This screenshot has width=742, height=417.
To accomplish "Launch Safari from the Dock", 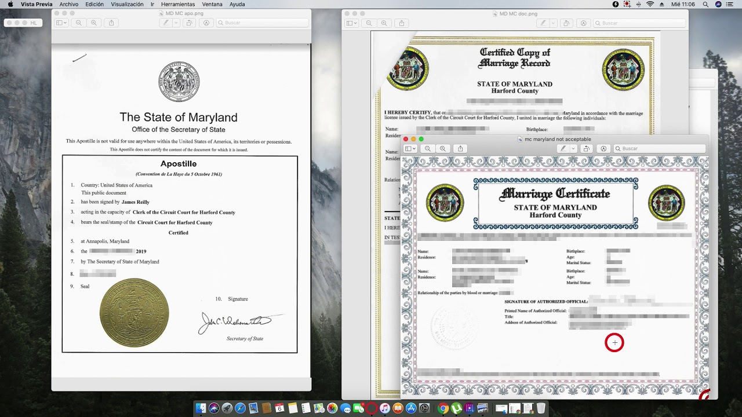I will pyautogui.click(x=240, y=408).
